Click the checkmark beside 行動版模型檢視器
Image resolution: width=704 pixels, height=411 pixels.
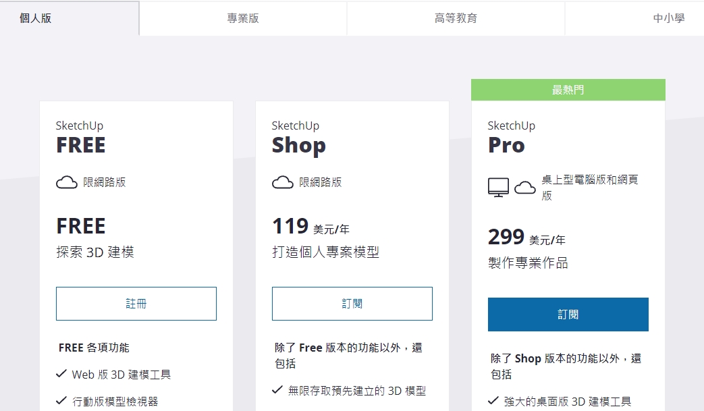coord(61,401)
